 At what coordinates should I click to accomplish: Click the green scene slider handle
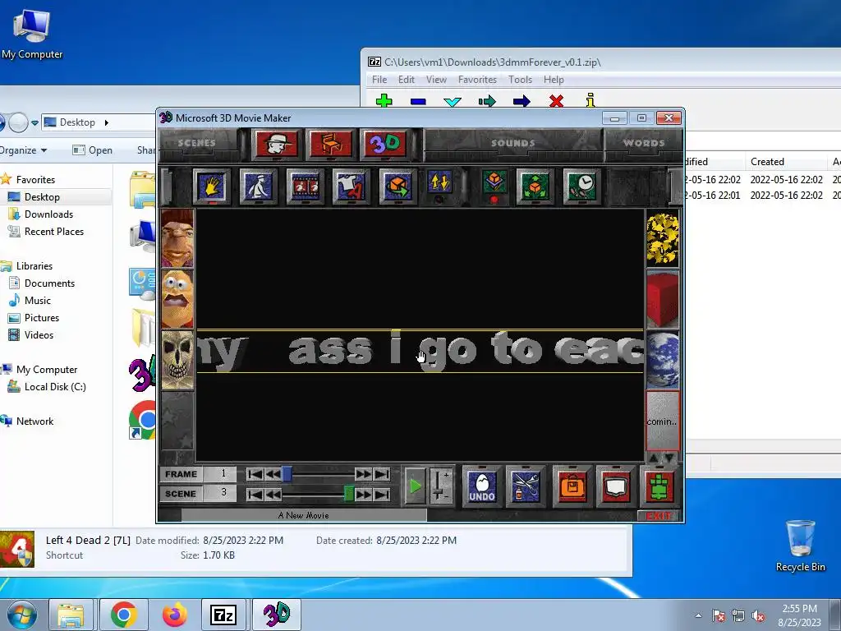348,494
